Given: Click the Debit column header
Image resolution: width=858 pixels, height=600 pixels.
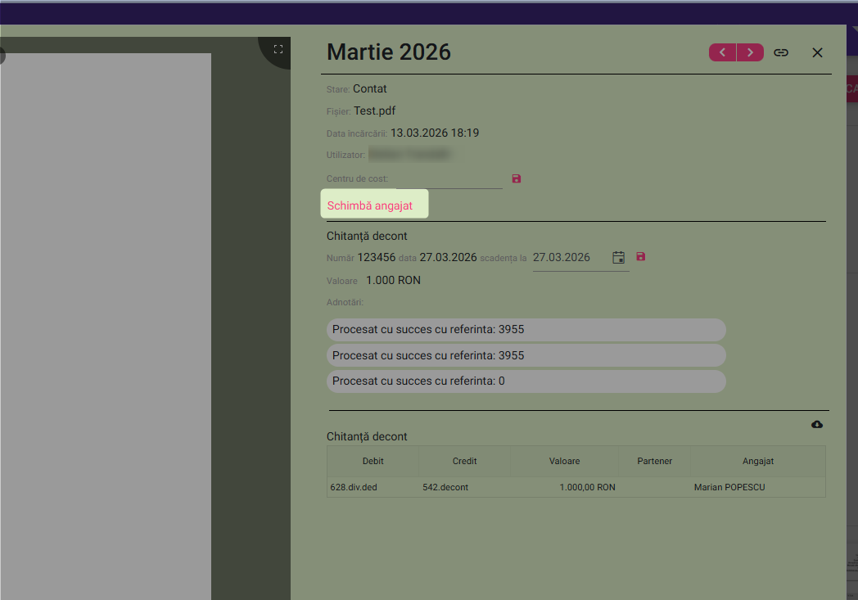Looking at the screenshot, I should click(373, 461).
